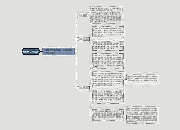Click the note starting （多糖）由10个以上单糖
The height and width of the screenshot is (130, 180).
click(x=108, y=61)
